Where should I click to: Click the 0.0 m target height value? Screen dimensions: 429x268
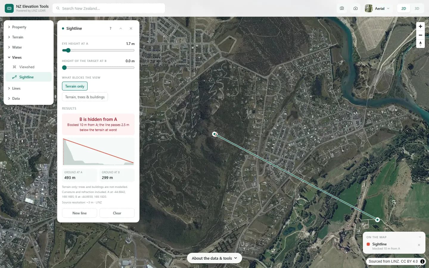pos(130,61)
